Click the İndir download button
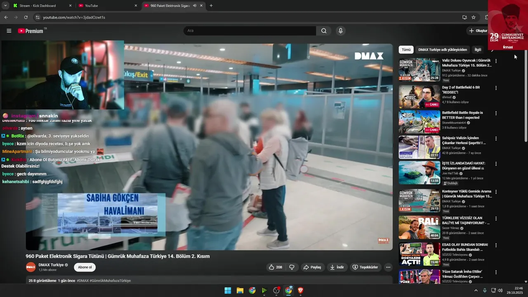The image size is (528, 297). tap(337, 267)
